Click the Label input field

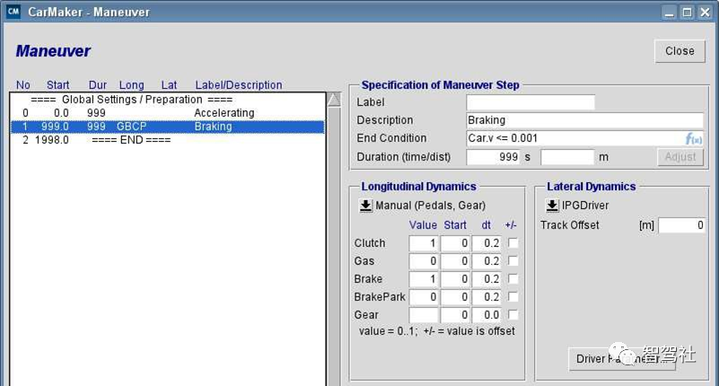point(530,102)
